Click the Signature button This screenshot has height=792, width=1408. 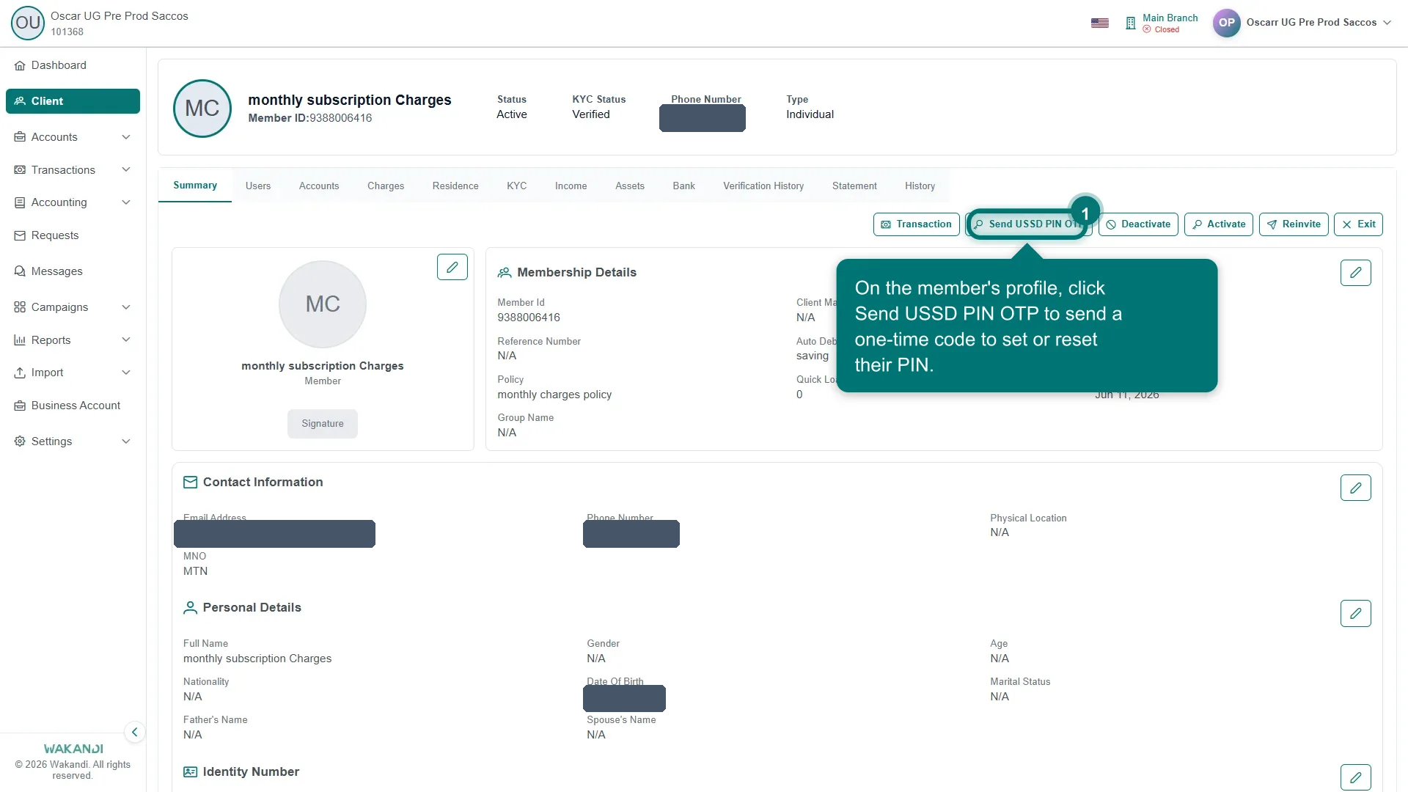click(x=323, y=424)
